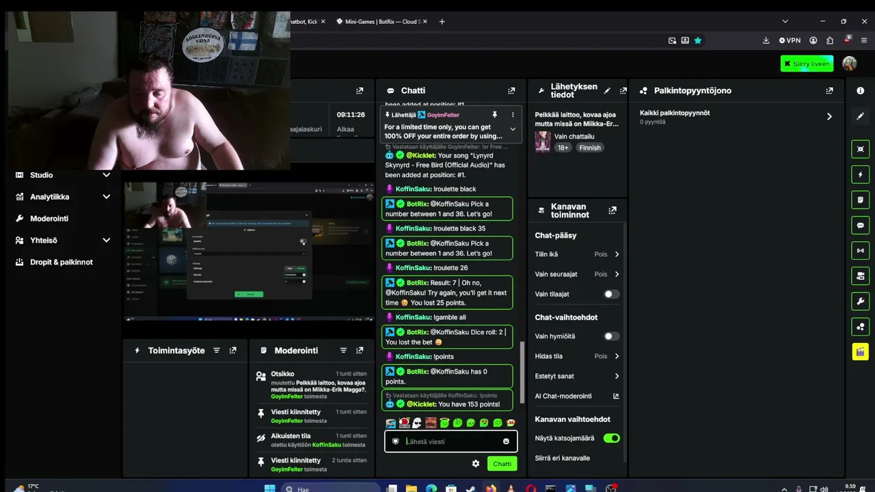Pop out the Lähetyksen tiedot panel
The image size is (875, 492).
623,90
